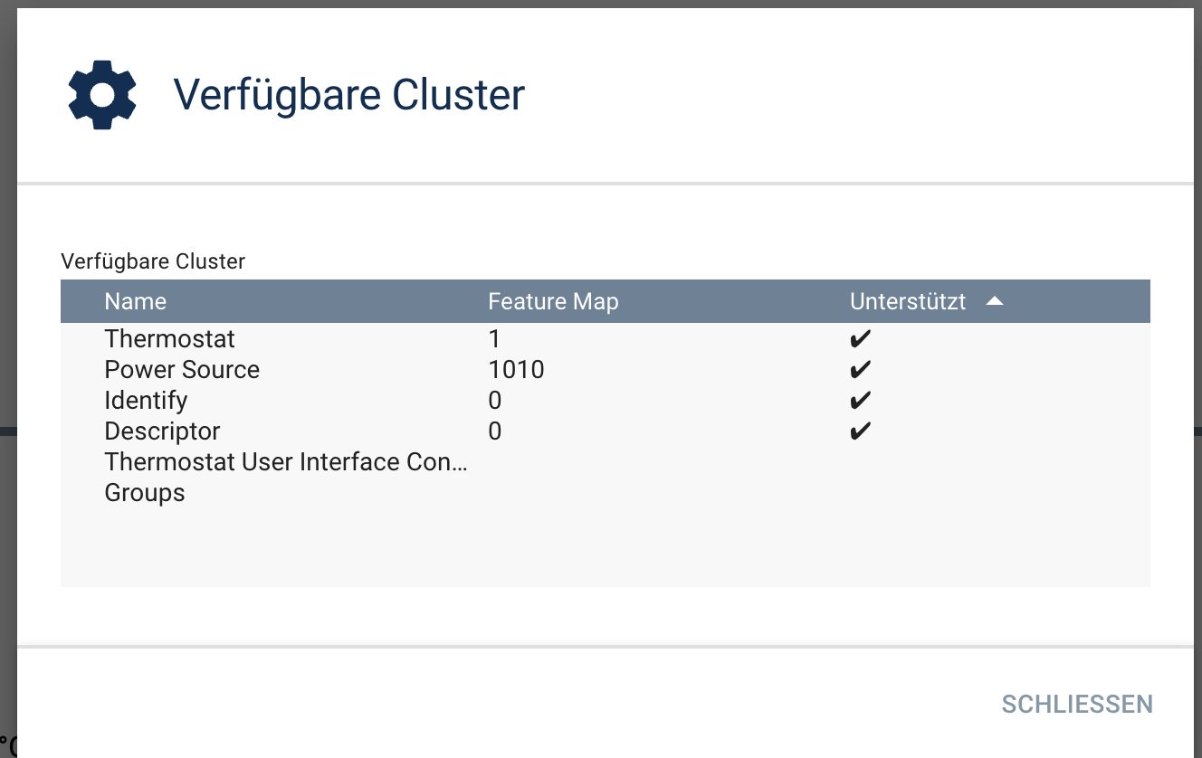The height and width of the screenshot is (758, 1202).
Task: Select the Thermostat cluster name cell
Action: click(x=169, y=339)
